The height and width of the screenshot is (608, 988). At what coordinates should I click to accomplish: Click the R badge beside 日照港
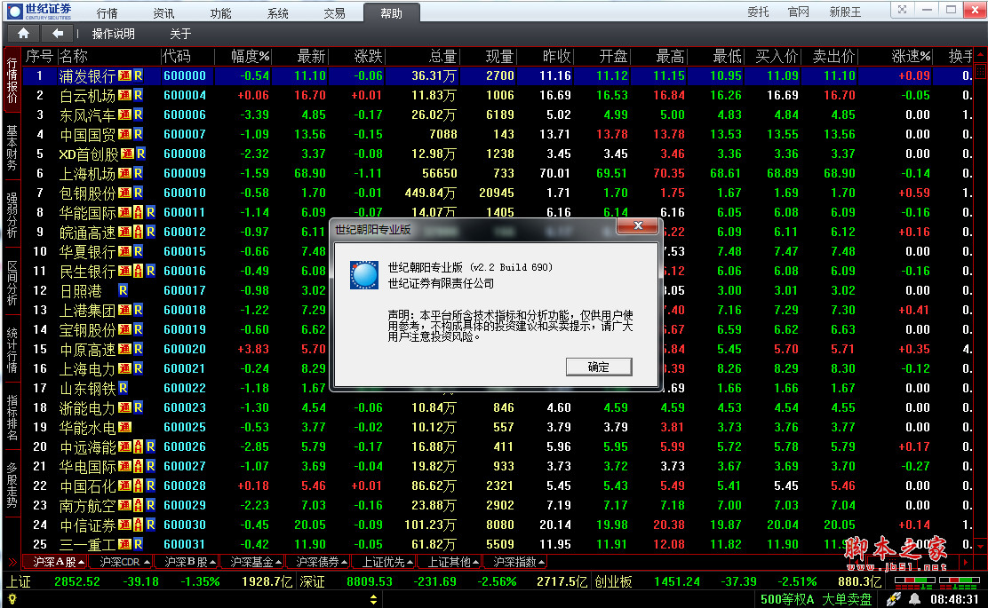click(123, 290)
